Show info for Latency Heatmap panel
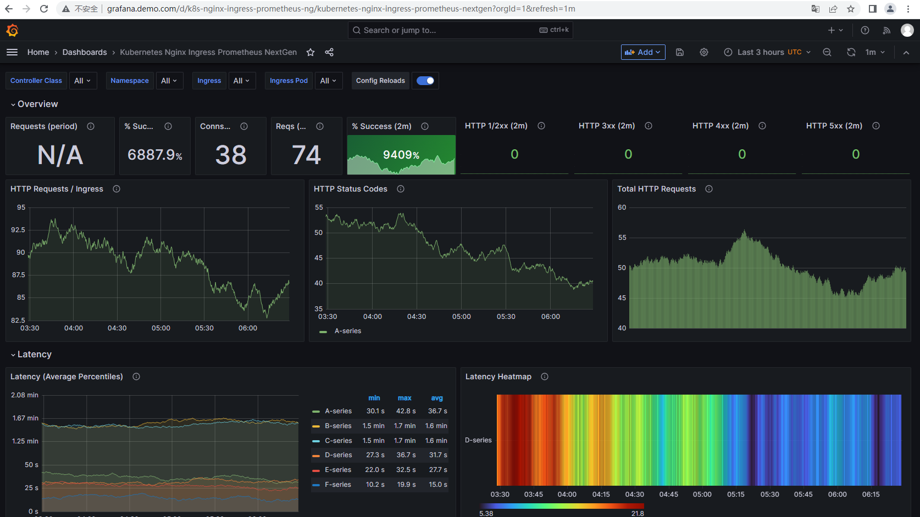The height and width of the screenshot is (517, 920). coord(545,376)
